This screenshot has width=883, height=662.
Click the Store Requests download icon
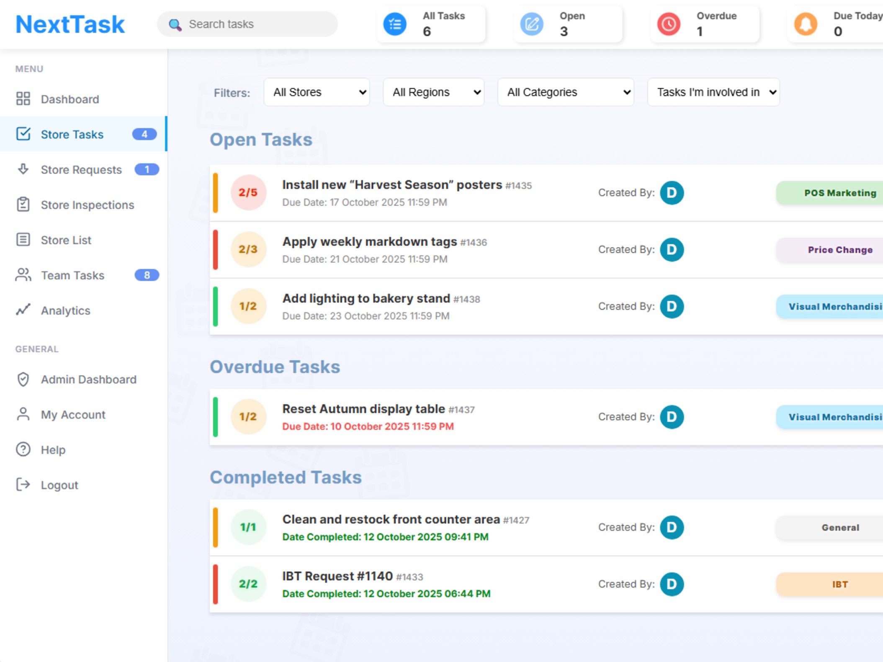[x=23, y=169]
